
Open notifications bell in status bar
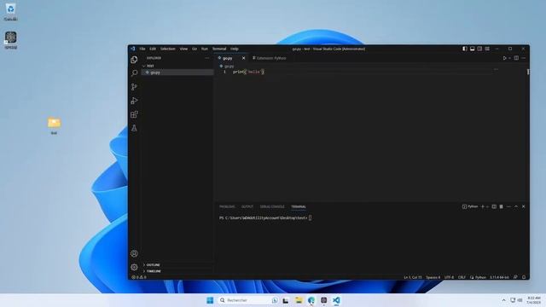[x=524, y=277]
